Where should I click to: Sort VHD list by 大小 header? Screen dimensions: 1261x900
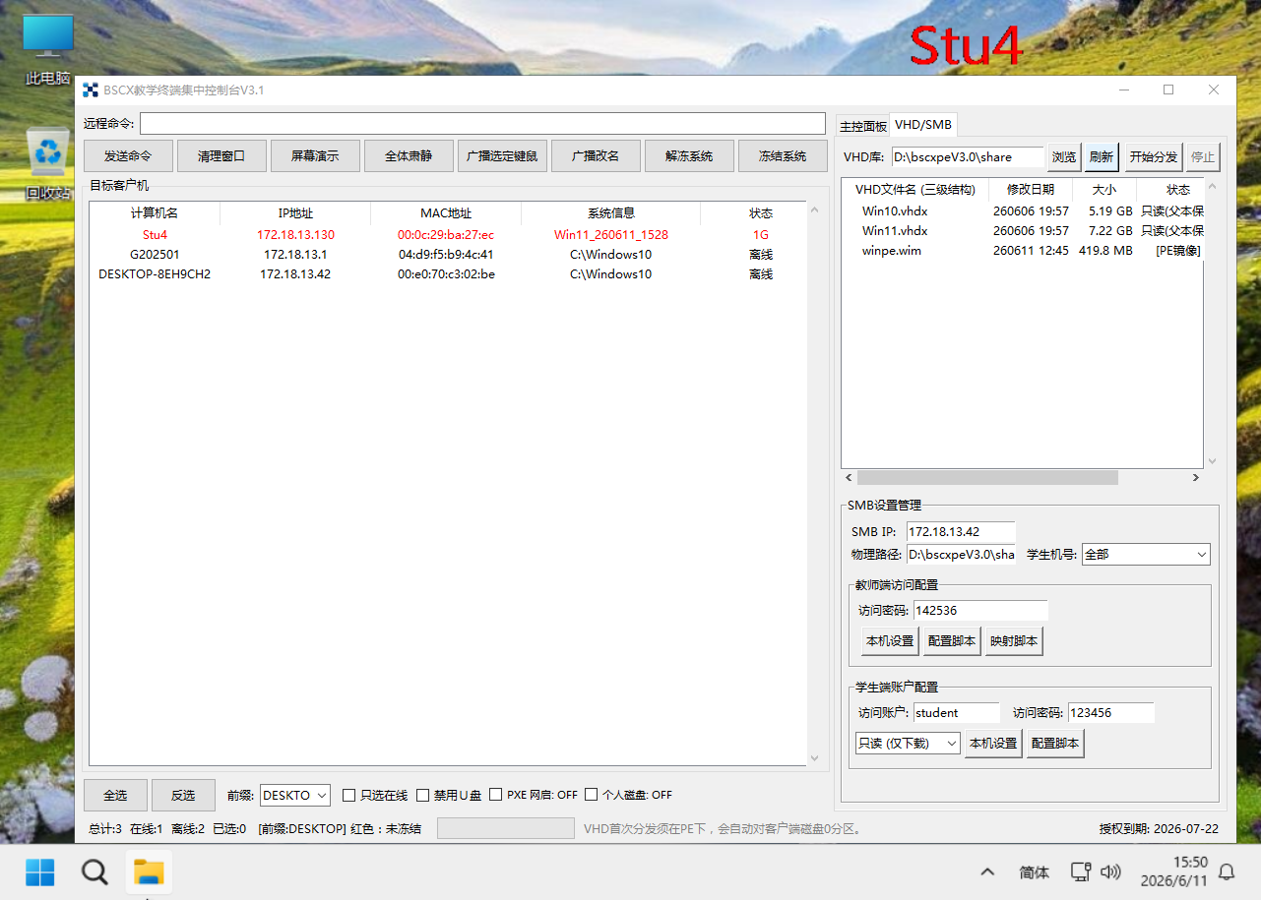(1104, 190)
